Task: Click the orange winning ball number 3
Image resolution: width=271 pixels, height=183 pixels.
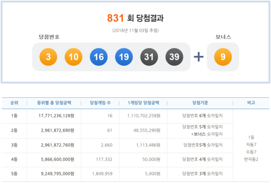Action: click(48, 57)
